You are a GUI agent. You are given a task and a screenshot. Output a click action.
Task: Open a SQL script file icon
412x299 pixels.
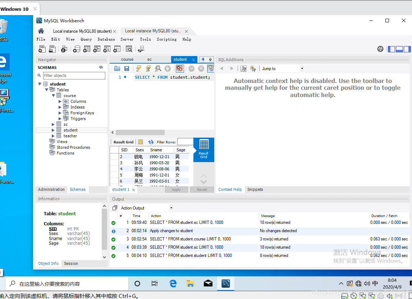click(x=52, y=49)
